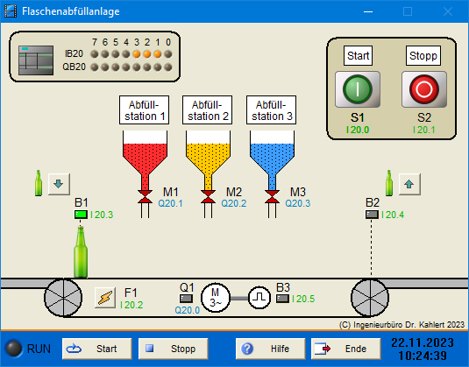Open the Hilfe help dialog

tap(270, 349)
